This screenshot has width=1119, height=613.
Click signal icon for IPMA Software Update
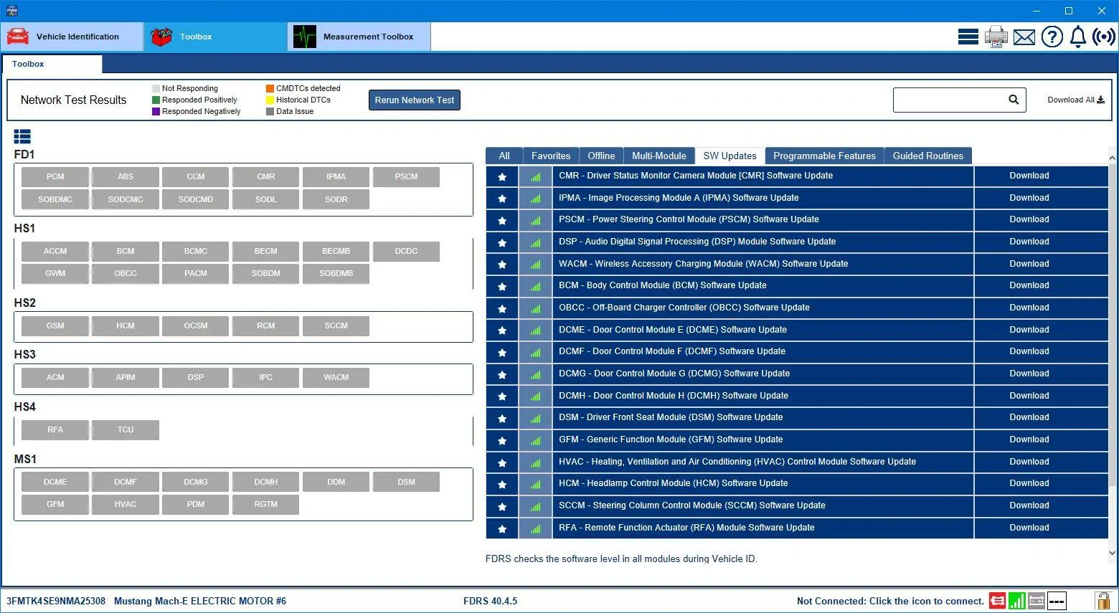[x=535, y=198]
